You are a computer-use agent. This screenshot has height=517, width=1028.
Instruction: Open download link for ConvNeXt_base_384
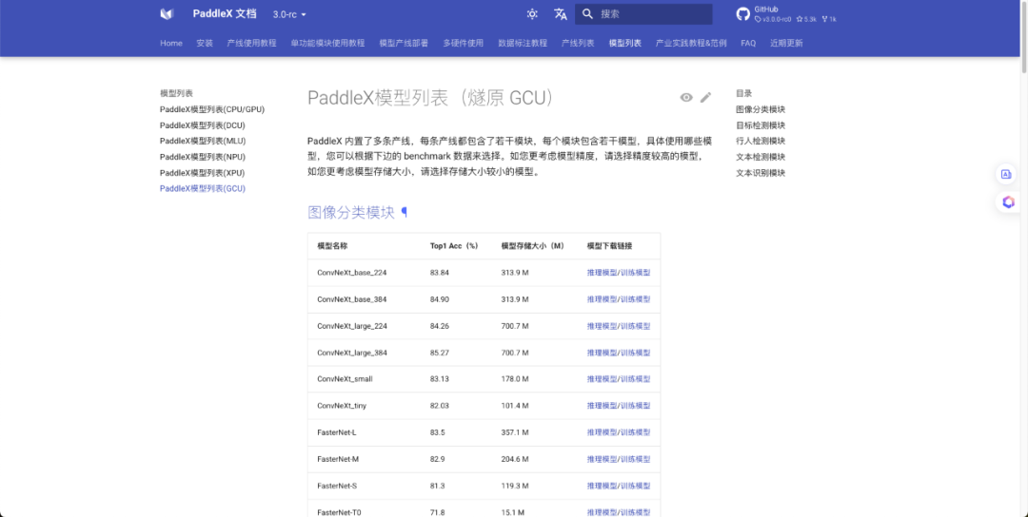[x=619, y=299]
